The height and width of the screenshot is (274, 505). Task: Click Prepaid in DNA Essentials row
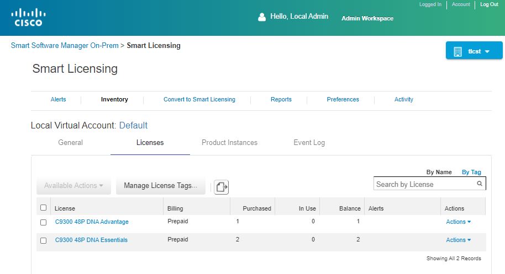(x=178, y=240)
